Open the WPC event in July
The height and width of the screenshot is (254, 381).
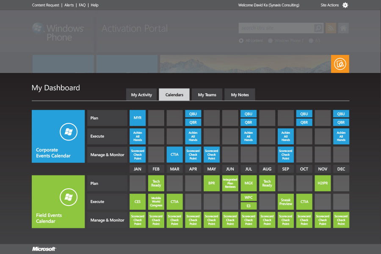248,197
